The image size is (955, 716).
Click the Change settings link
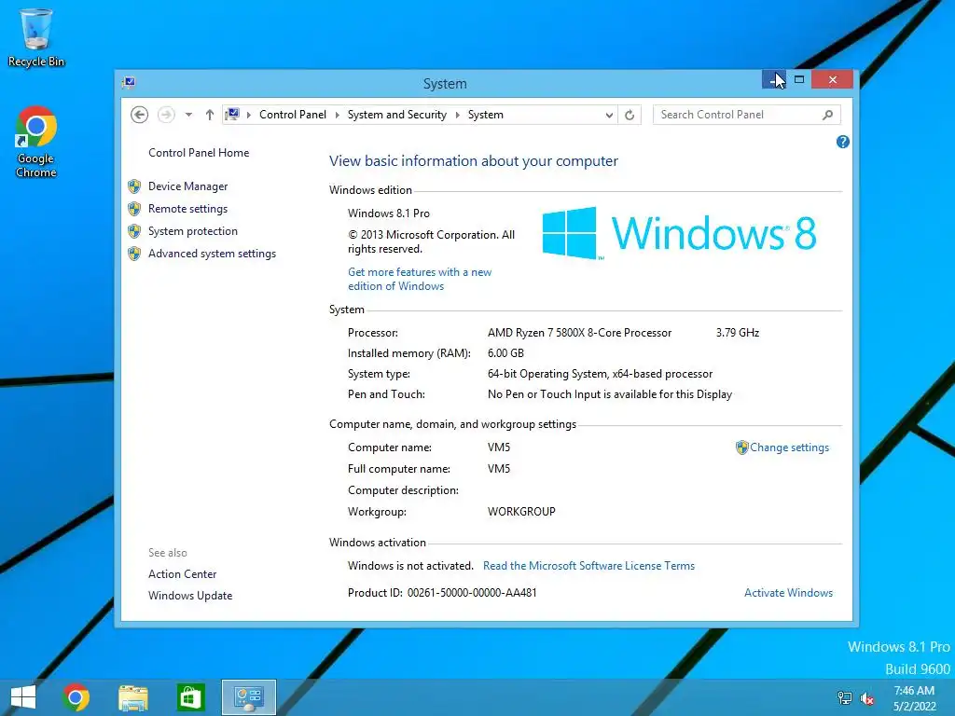789,447
